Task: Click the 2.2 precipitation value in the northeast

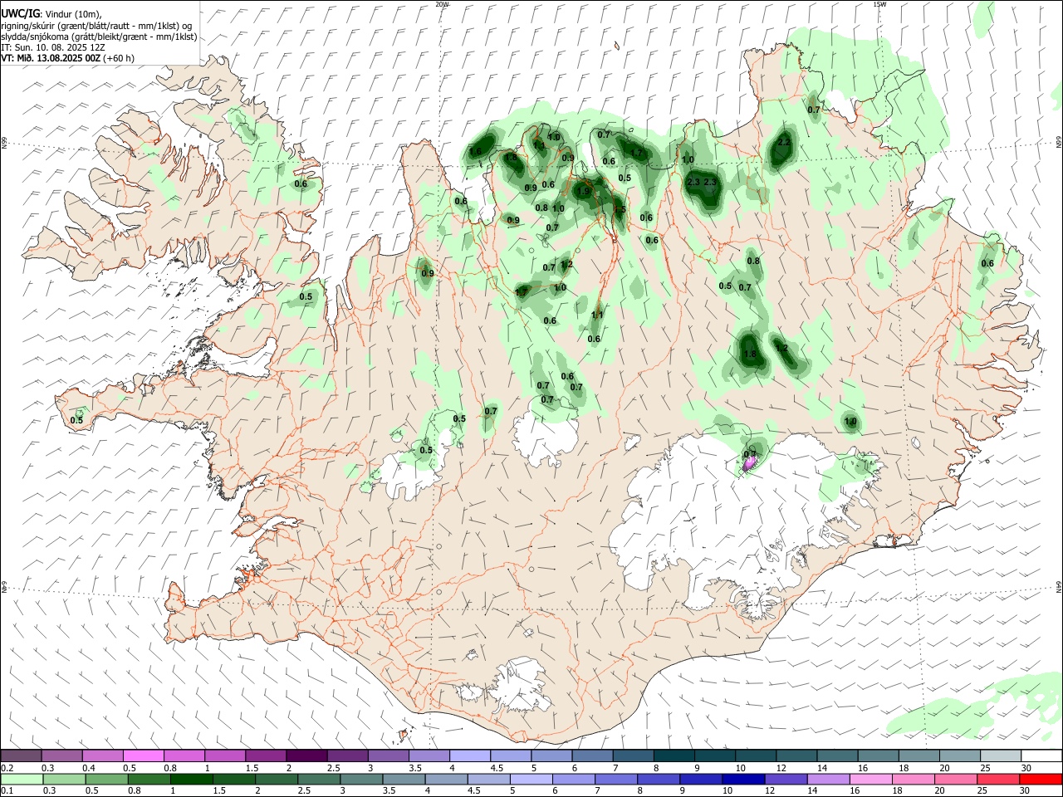Action: [x=783, y=143]
